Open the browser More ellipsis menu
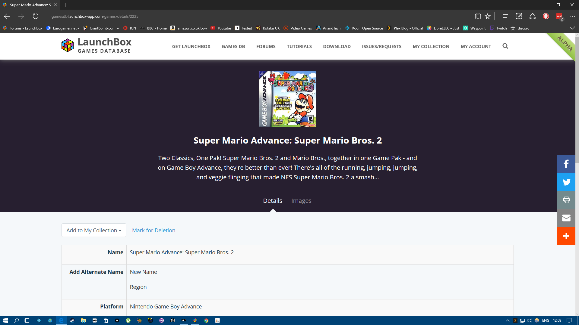Screen dimensions: 579x325 click(x=572, y=16)
